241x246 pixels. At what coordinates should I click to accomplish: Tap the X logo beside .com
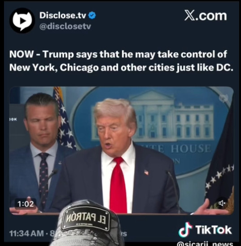pyautogui.click(x=190, y=15)
